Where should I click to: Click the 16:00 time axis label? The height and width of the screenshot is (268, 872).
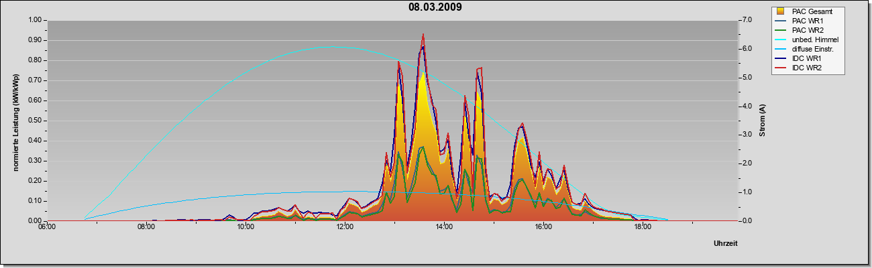coord(543,227)
